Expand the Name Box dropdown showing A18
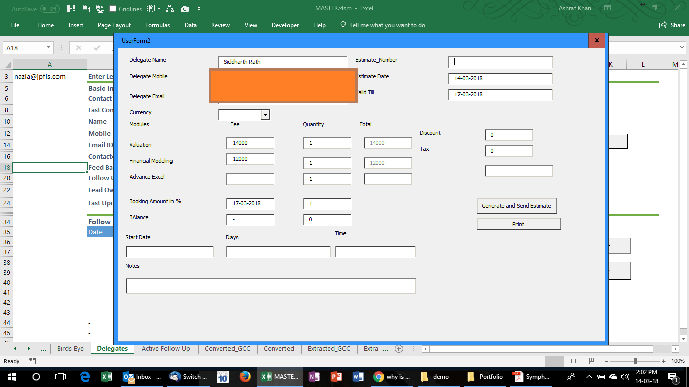 pyautogui.click(x=49, y=48)
